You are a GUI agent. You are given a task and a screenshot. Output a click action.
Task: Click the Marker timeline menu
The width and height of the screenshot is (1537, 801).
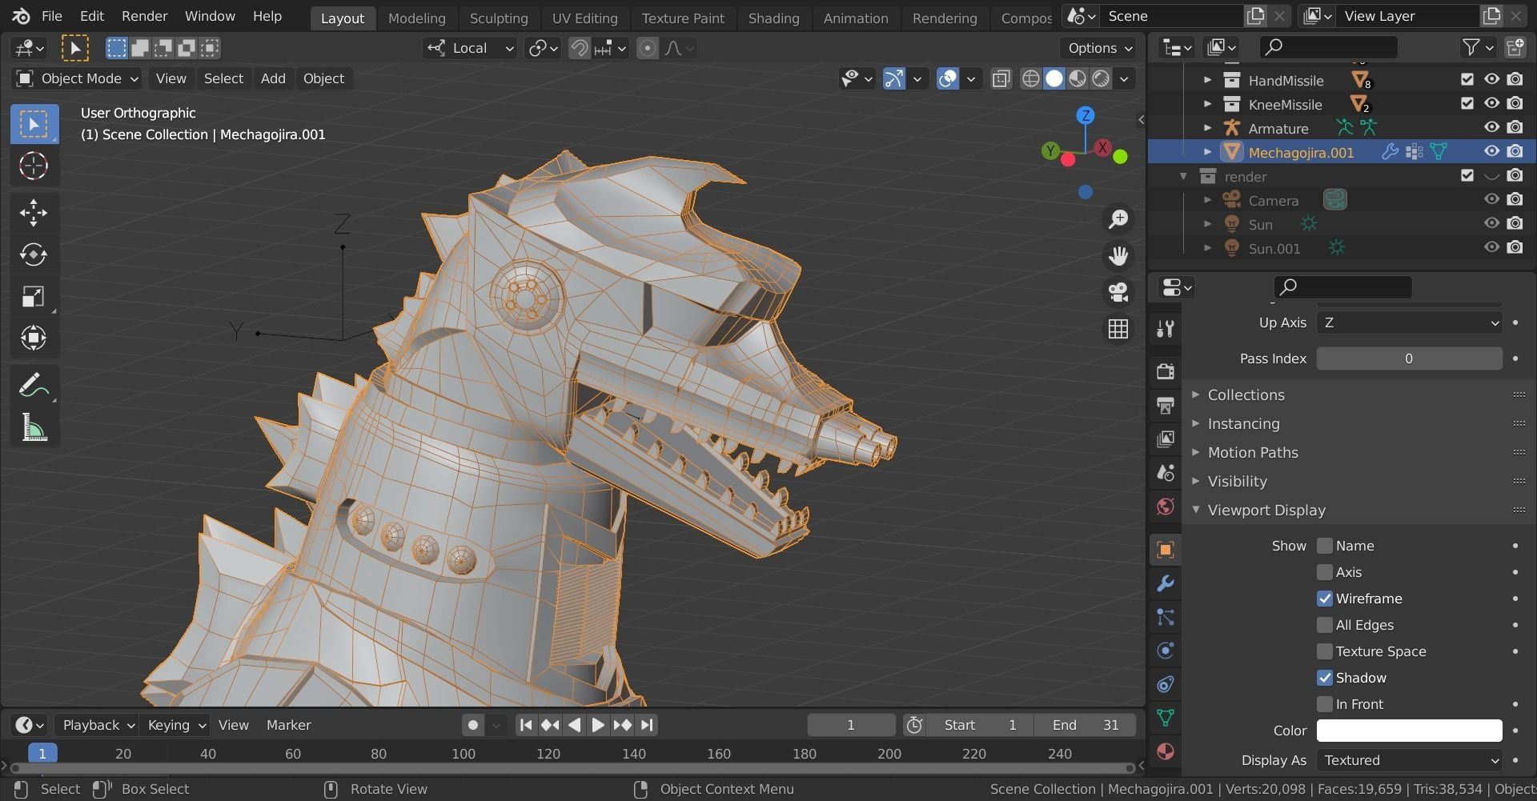pyautogui.click(x=288, y=725)
